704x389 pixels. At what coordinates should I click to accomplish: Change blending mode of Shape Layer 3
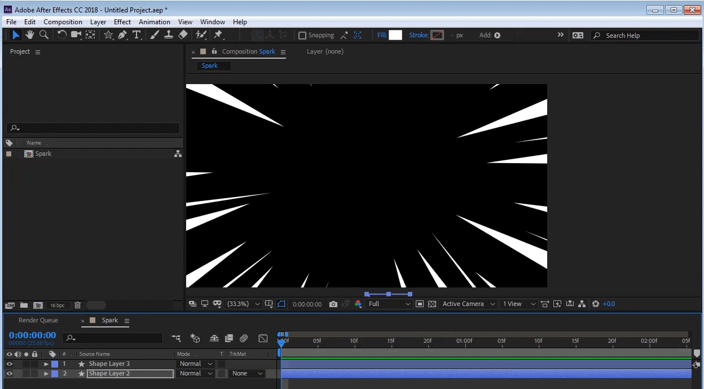(195, 364)
